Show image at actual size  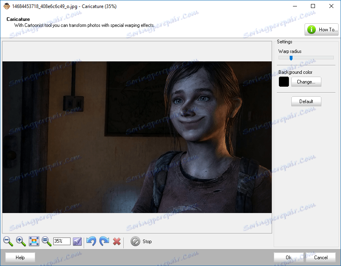pyautogui.click(x=47, y=241)
